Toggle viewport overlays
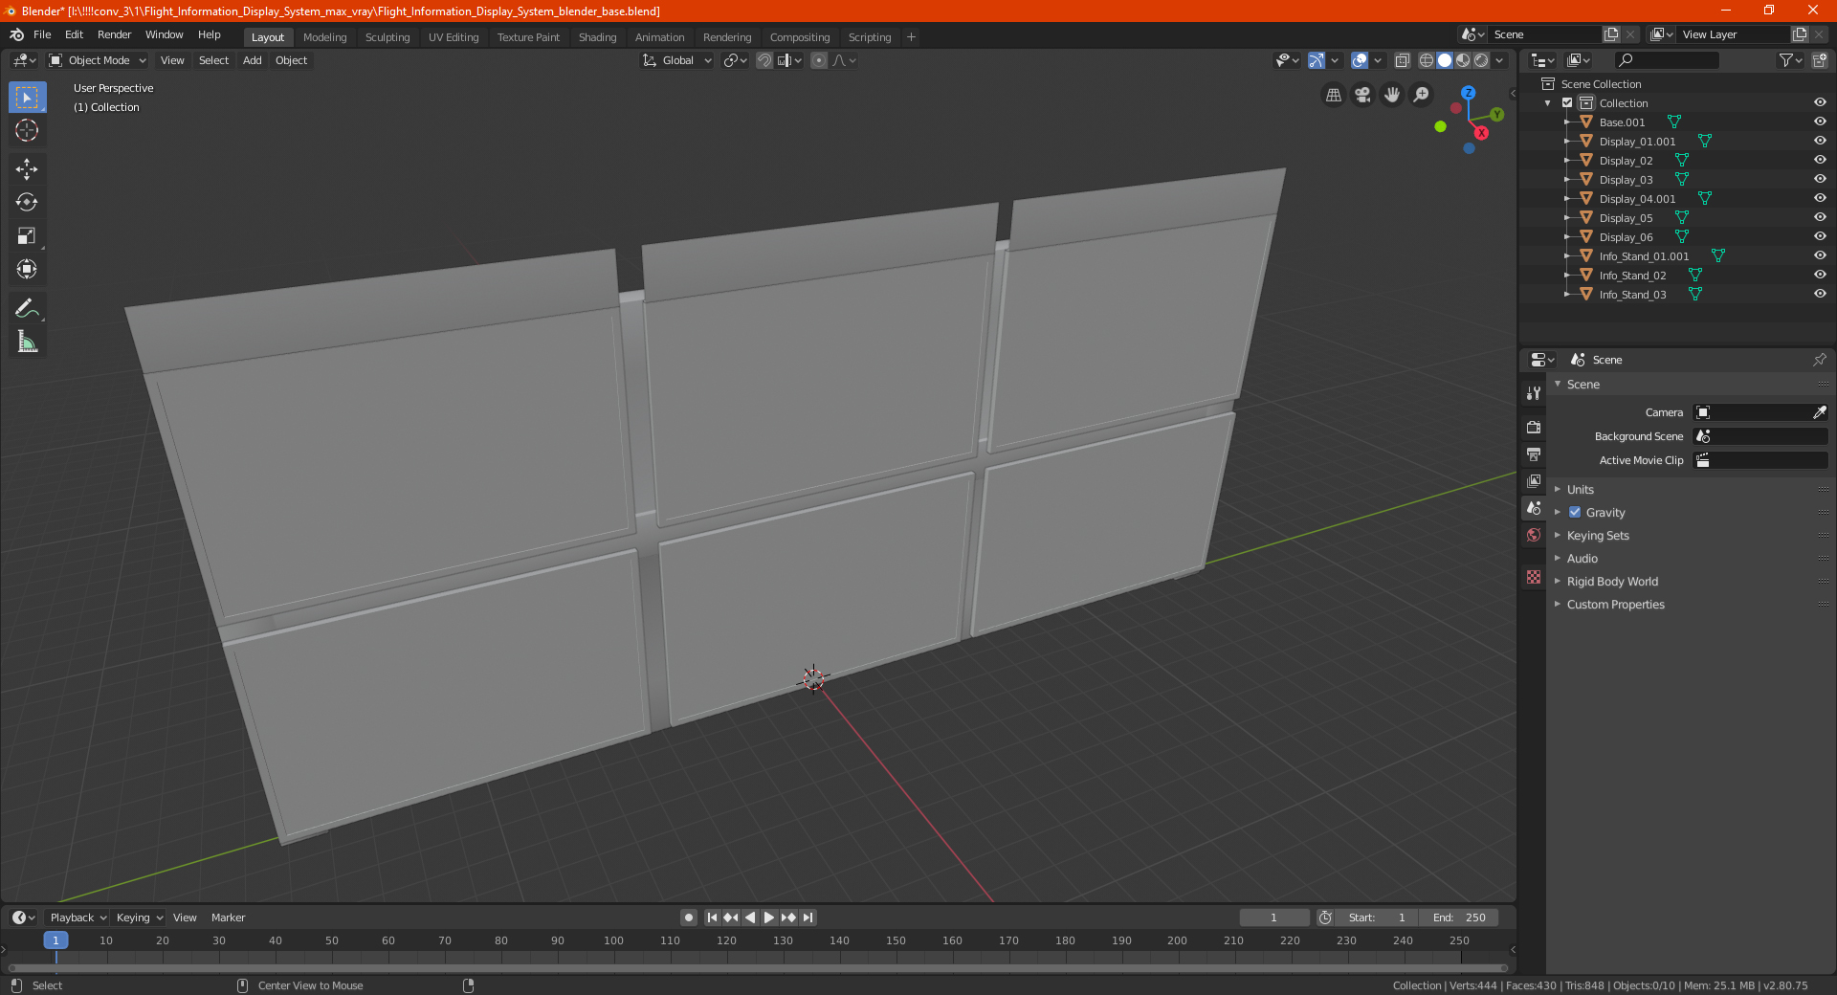The image size is (1837, 995). click(x=1360, y=60)
